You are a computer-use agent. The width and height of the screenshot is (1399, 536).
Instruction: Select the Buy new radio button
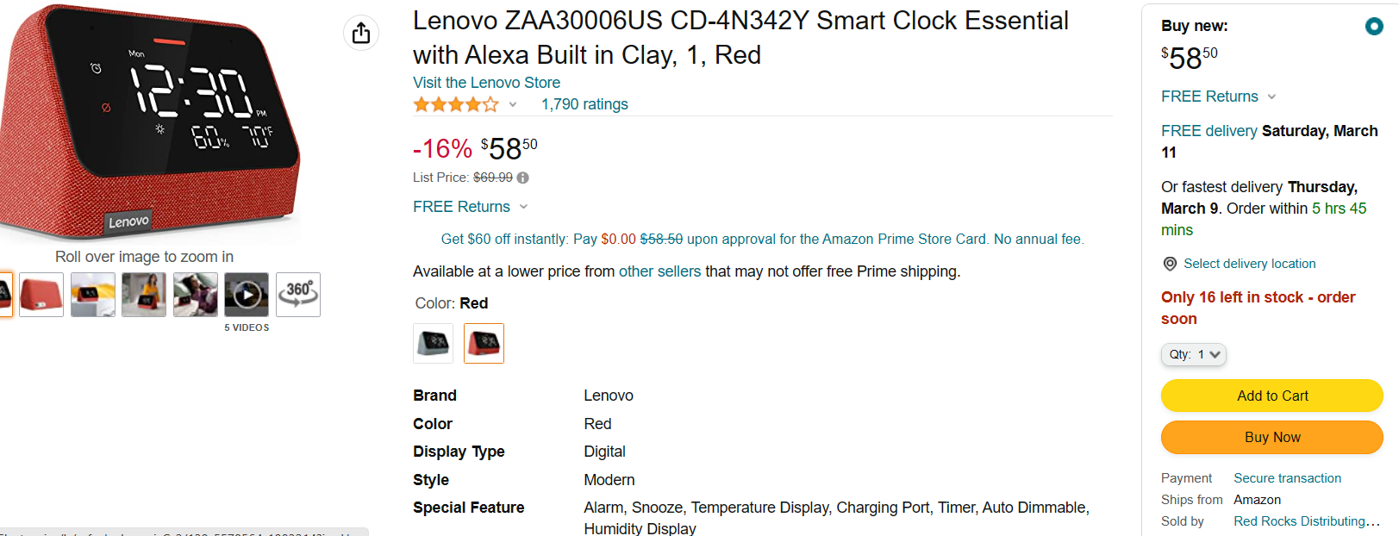(1374, 27)
